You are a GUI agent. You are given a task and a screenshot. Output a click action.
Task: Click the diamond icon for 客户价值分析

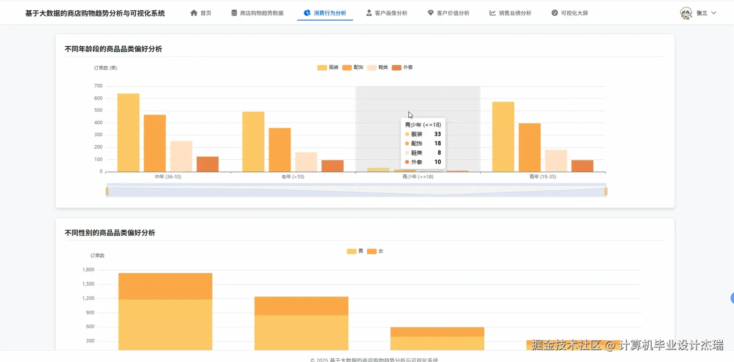click(x=431, y=13)
